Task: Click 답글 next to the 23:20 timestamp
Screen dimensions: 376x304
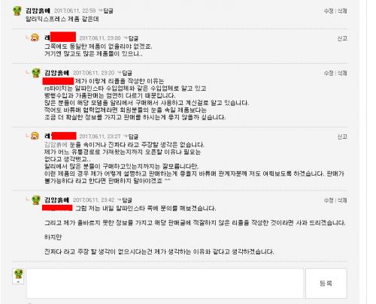Action: pyautogui.click(x=127, y=73)
